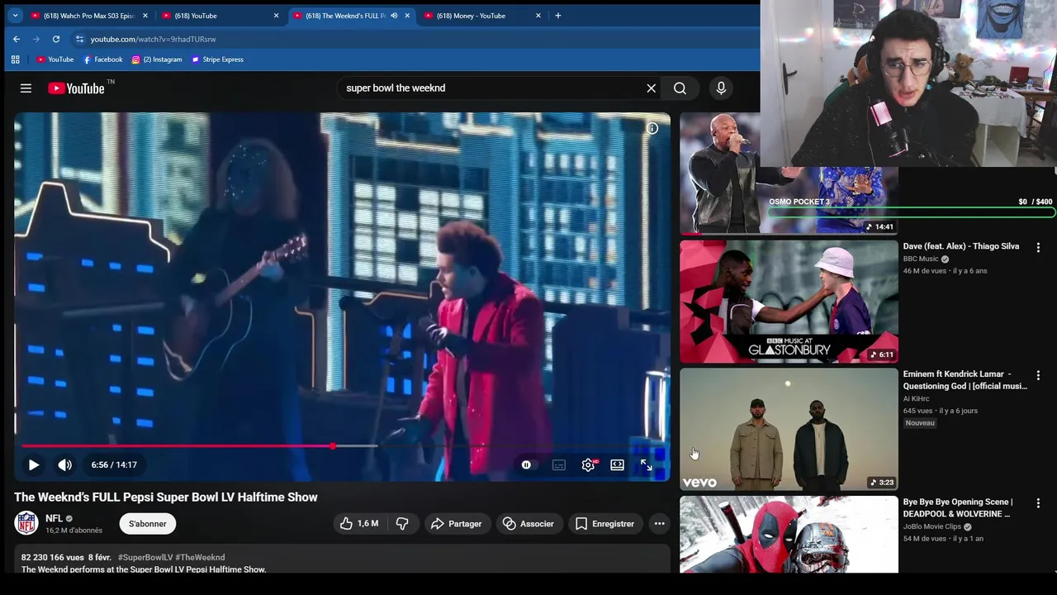The image size is (1057, 595).
Task: Open the Bye Bye Bye Opening Scene title
Action: [x=958, y=507]
